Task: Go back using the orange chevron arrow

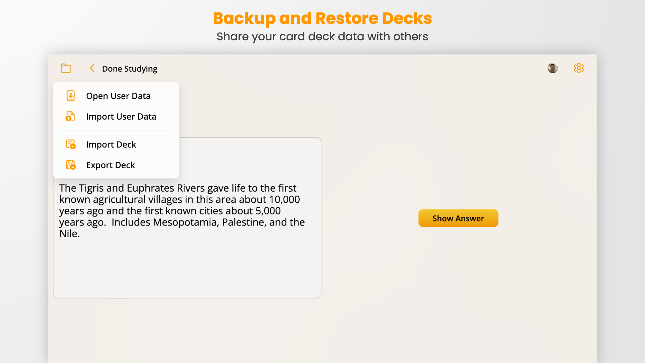Action: point(92,68)
